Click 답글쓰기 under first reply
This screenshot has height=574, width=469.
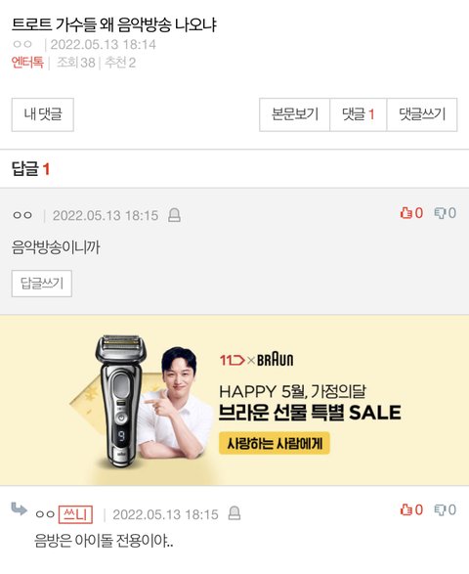pyautogui.click(x=42, y=284)
